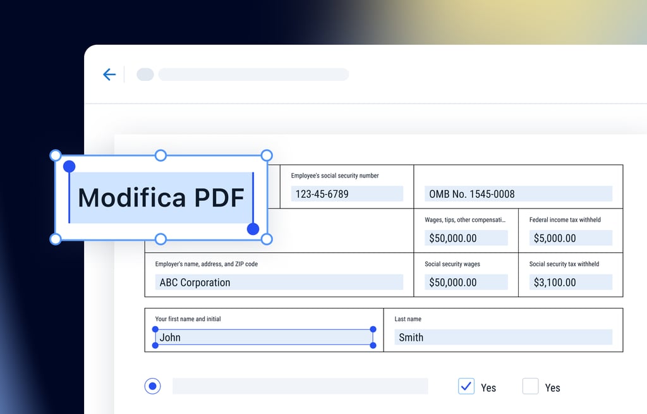Click bottom-middle resize handle of Modifica PDF box

160,239
